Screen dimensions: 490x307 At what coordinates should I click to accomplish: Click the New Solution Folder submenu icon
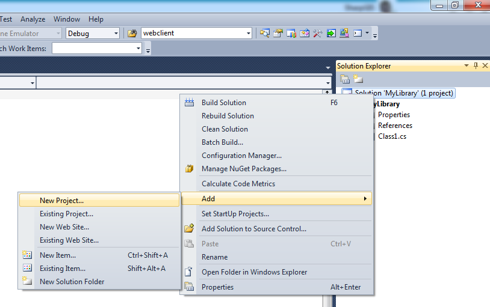(27, 281)
